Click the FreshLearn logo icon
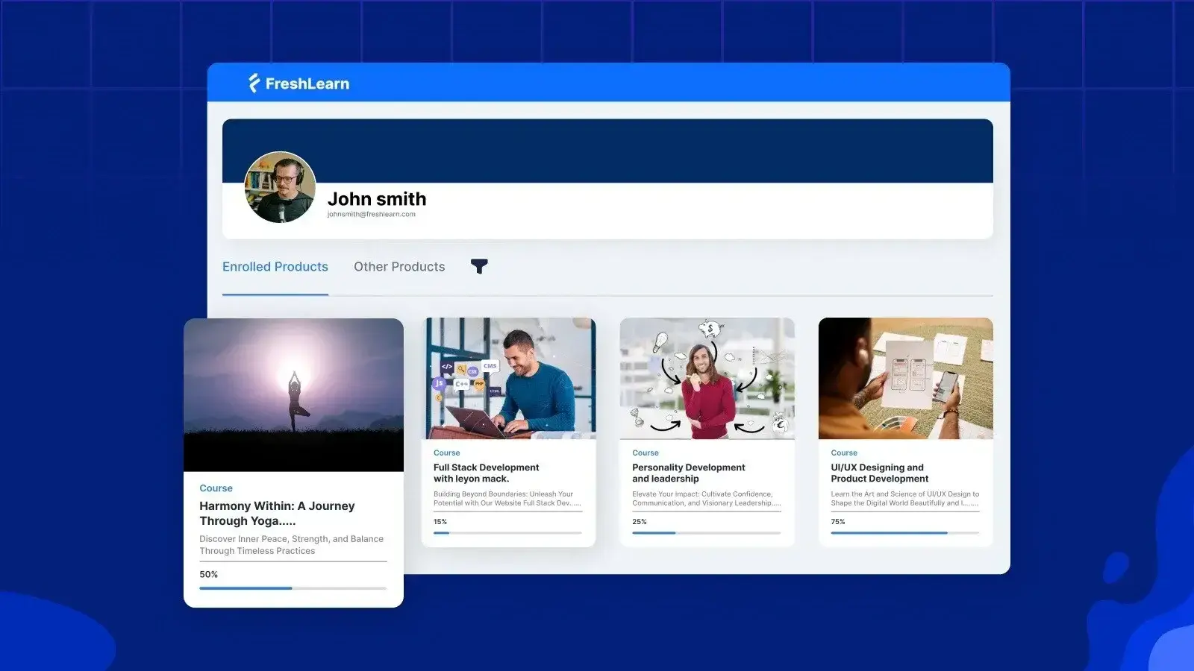1194x671 pixels. (x=254, y=84)
